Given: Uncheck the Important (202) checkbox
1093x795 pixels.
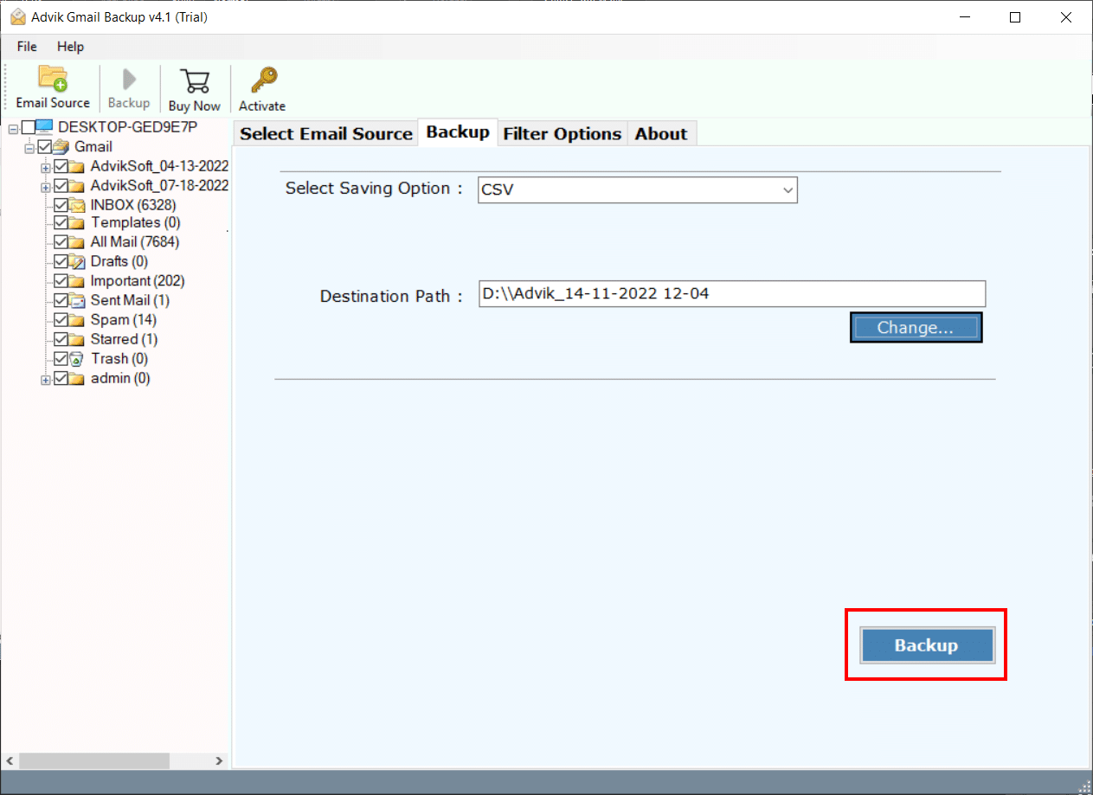Looking at the screenshot, I should [61, 281].
